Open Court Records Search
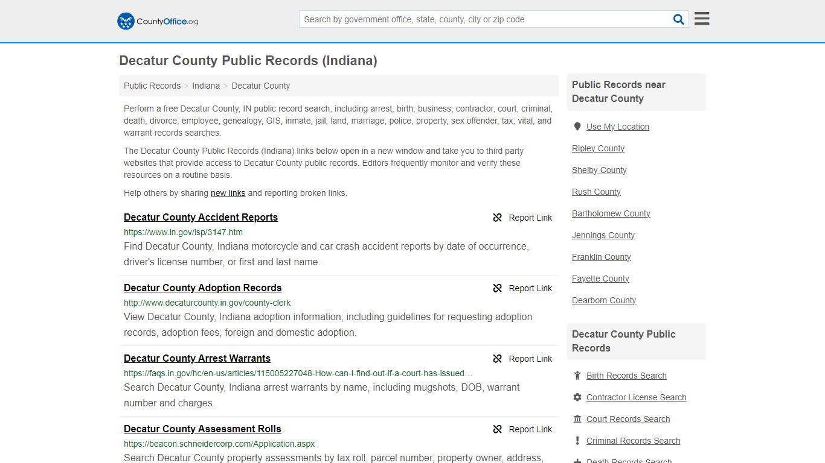The height and width of the screenshot is (463, 825). pyautogui.click(x=628, y=419)
